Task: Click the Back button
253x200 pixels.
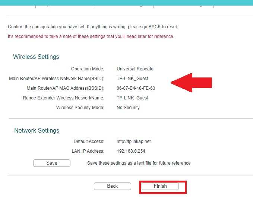Action: pos(113,186)
